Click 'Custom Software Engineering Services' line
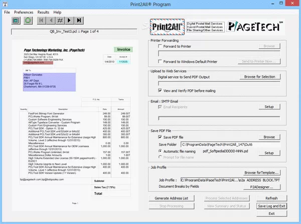Image resolution: width=301 pixels, height=224 pixels. (x=50, y=120)
